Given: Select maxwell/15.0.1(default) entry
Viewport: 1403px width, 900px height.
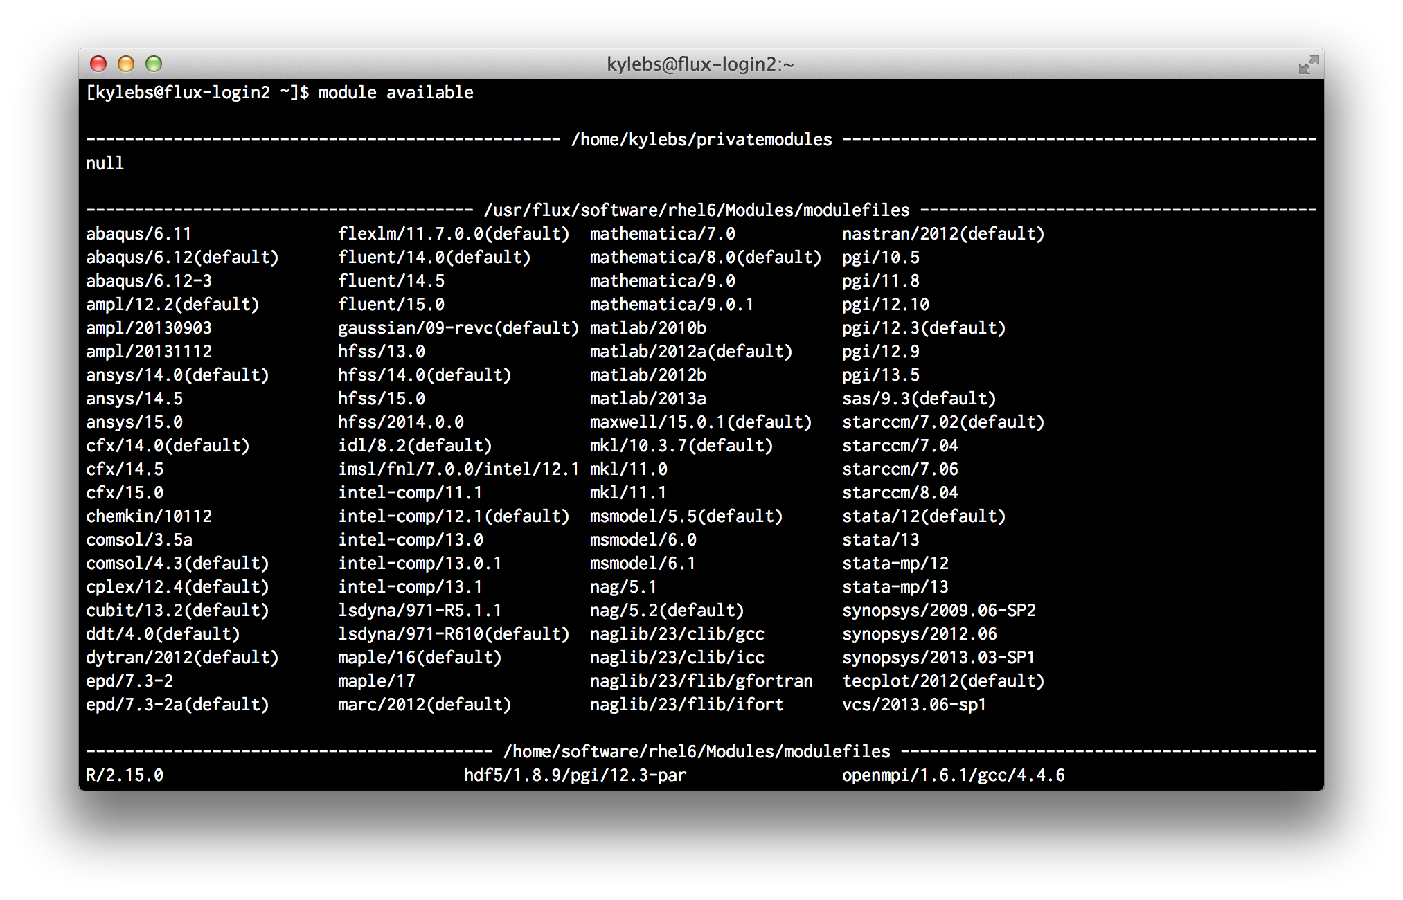Looking at the screenshot, I should 701,422.
